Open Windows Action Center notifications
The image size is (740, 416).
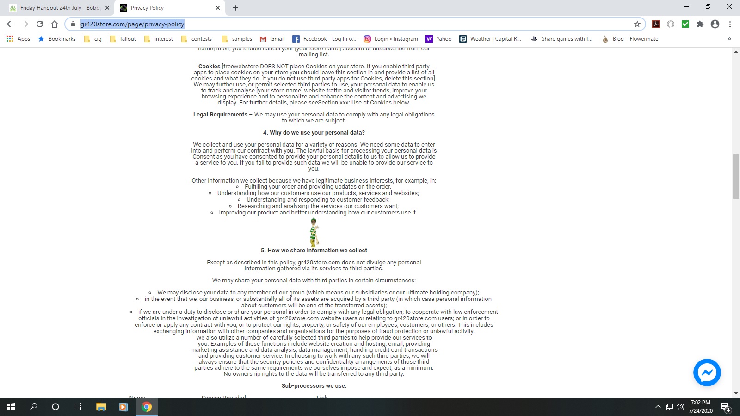725,407
